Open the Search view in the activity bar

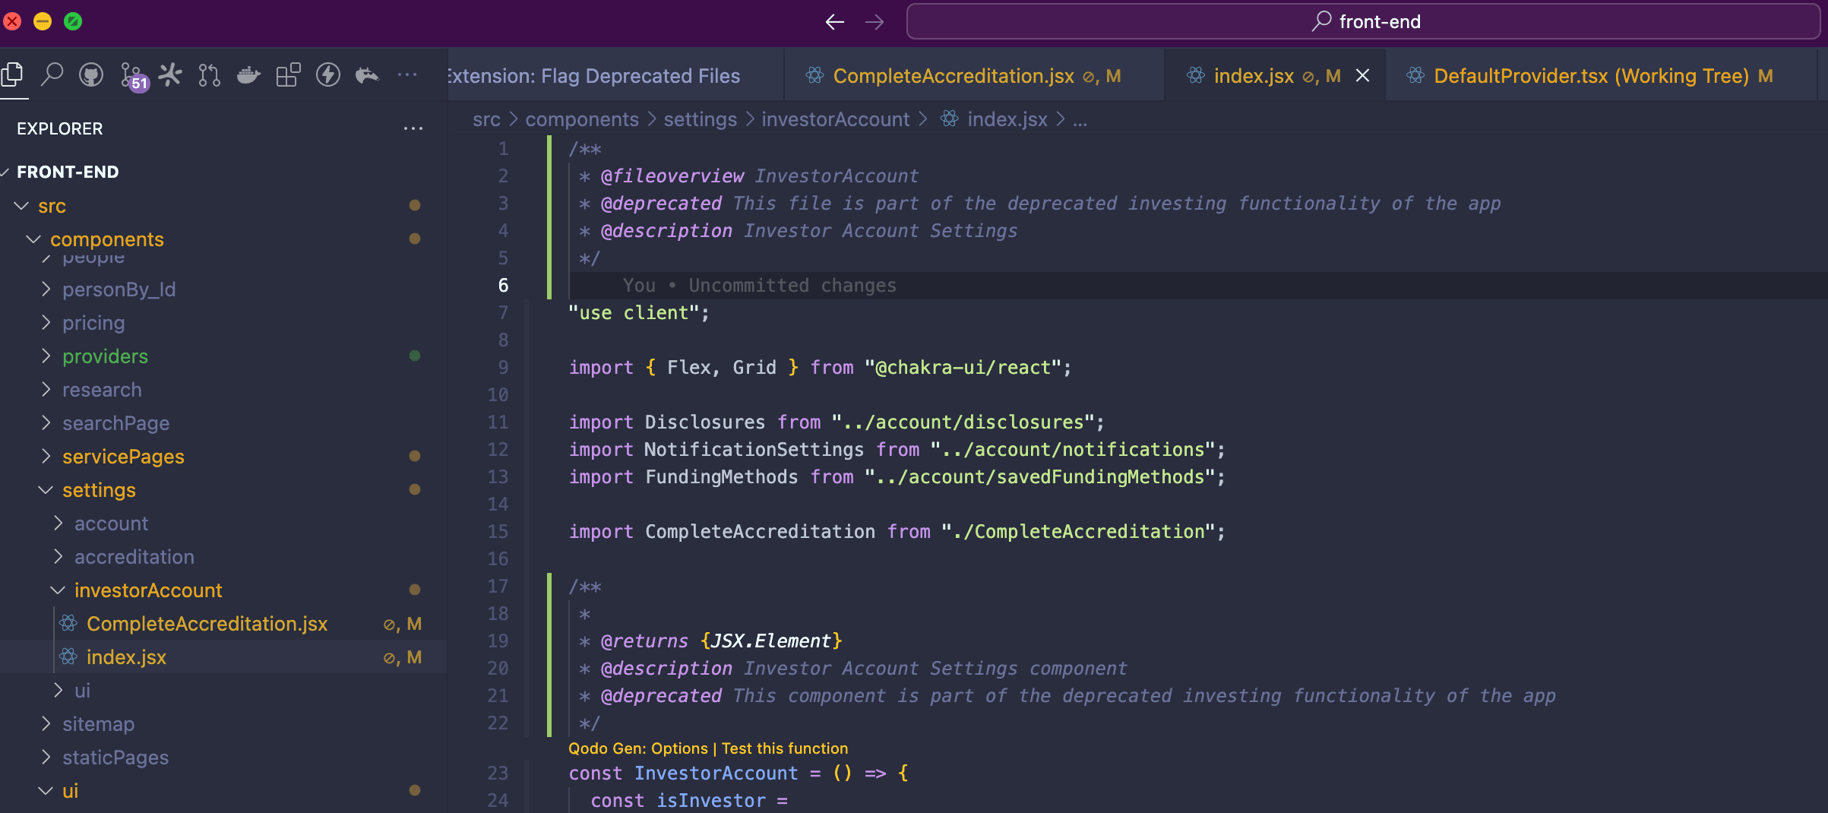click(x=52, y=75)
